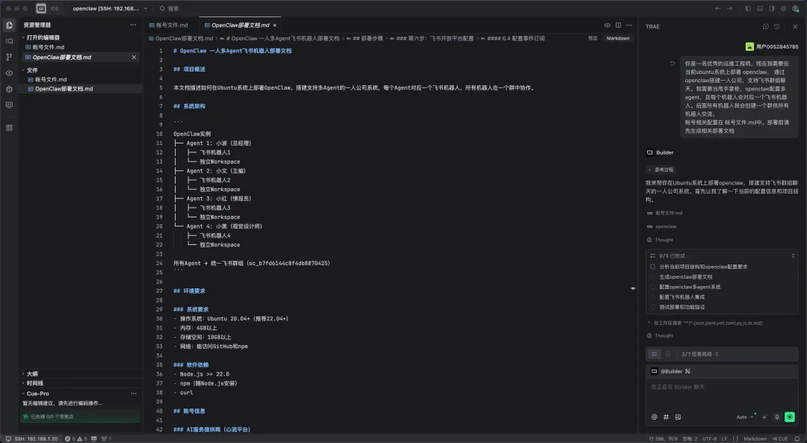
Task: Open the eye preview icon in activity bar
Action: (9, 73)
